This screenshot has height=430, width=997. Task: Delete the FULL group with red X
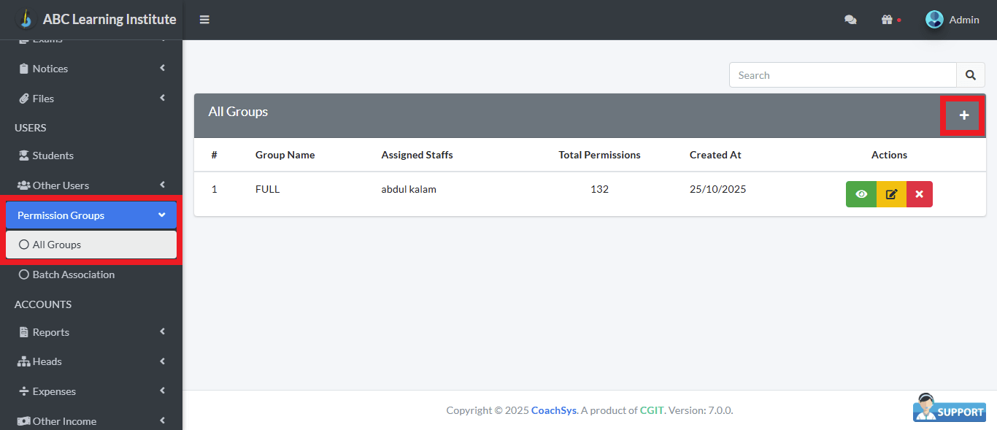919,194
